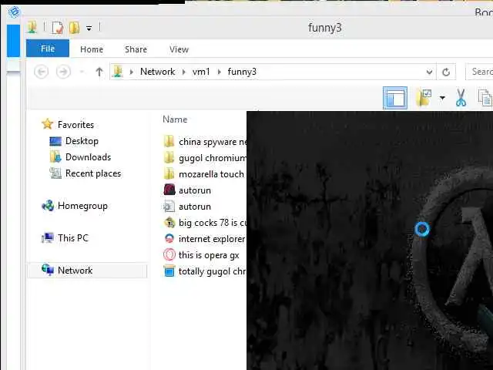Click the Cut scissors icon

(x=461, y=98)
